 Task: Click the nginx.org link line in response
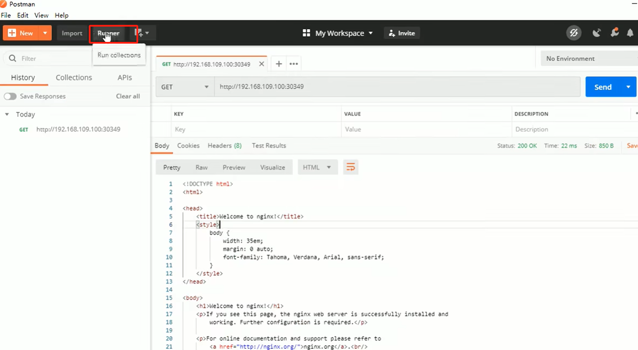[x=289, y=347]
